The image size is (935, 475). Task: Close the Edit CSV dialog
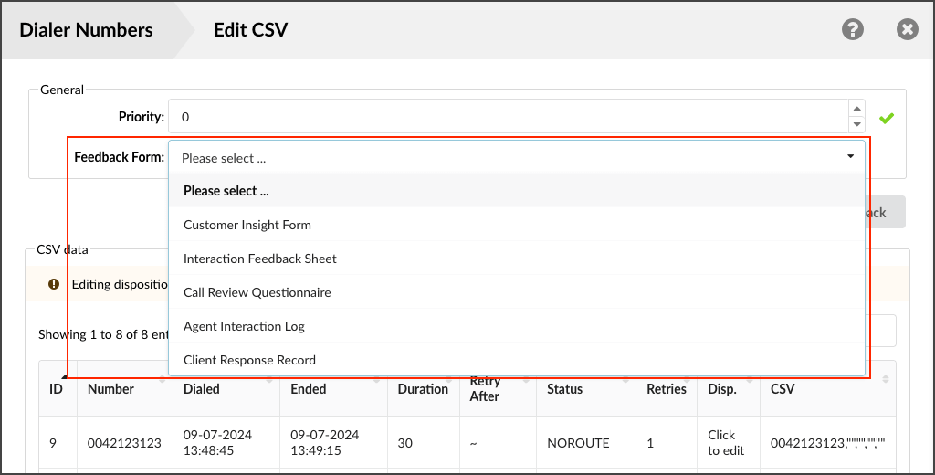(x=907, y=29)
